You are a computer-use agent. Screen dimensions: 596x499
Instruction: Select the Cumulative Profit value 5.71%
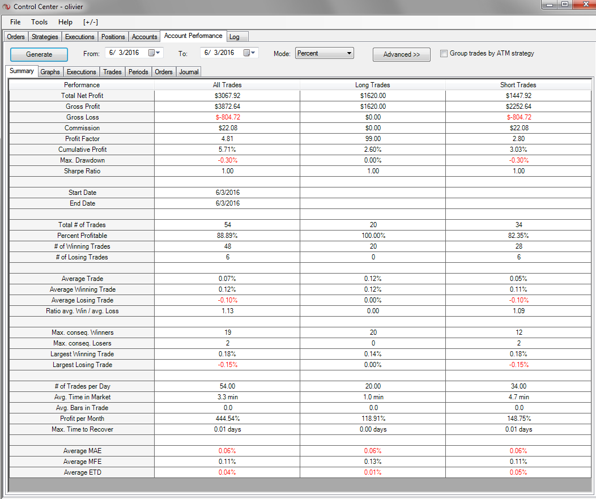tap(227, 150)
